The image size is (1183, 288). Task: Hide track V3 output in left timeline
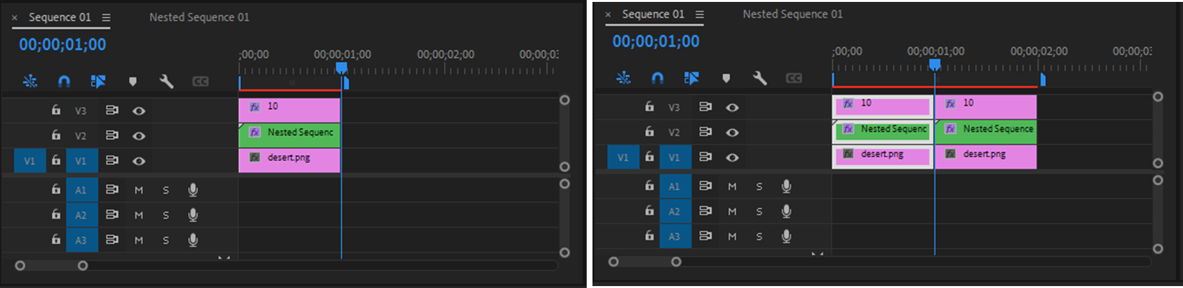pos(139,110)
